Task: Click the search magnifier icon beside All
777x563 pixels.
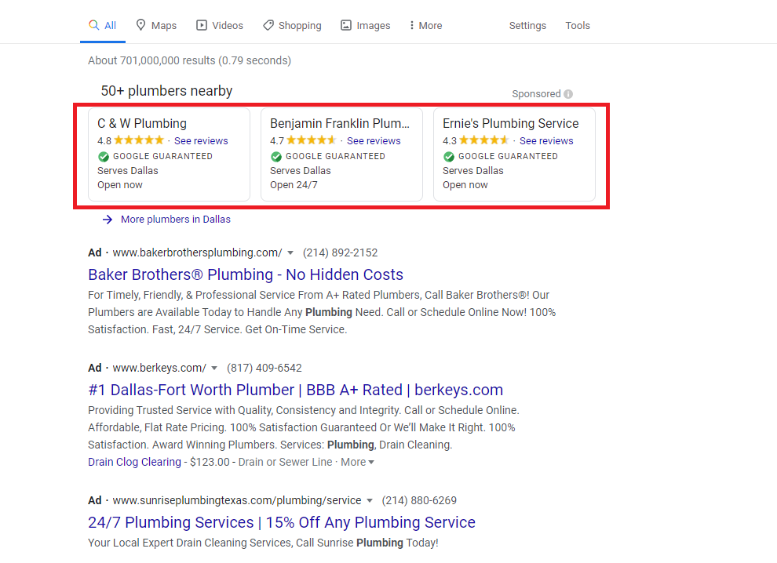Action: coord(93,25)
